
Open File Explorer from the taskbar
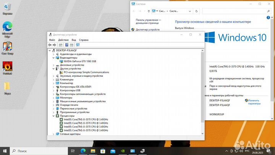93,151
